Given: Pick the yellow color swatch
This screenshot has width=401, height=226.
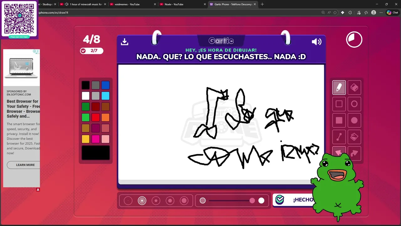Looking at the screenshot, I should pyautogui.click(x=86, y=139).
